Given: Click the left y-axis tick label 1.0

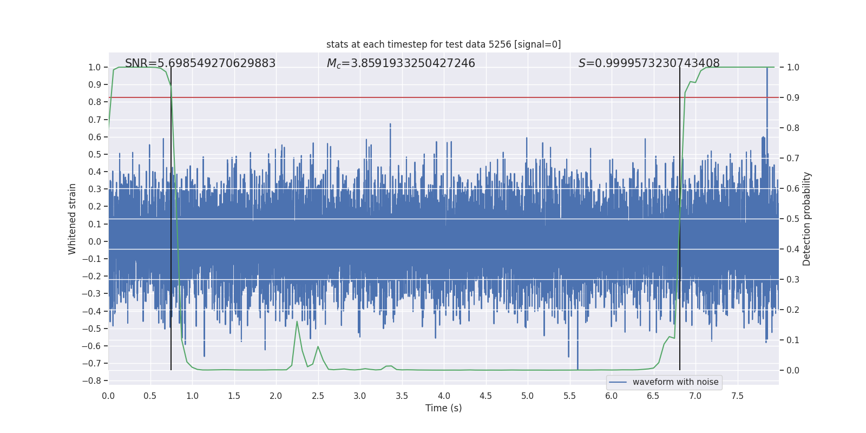Looking at the screenshot, I should tap(95, 67).
